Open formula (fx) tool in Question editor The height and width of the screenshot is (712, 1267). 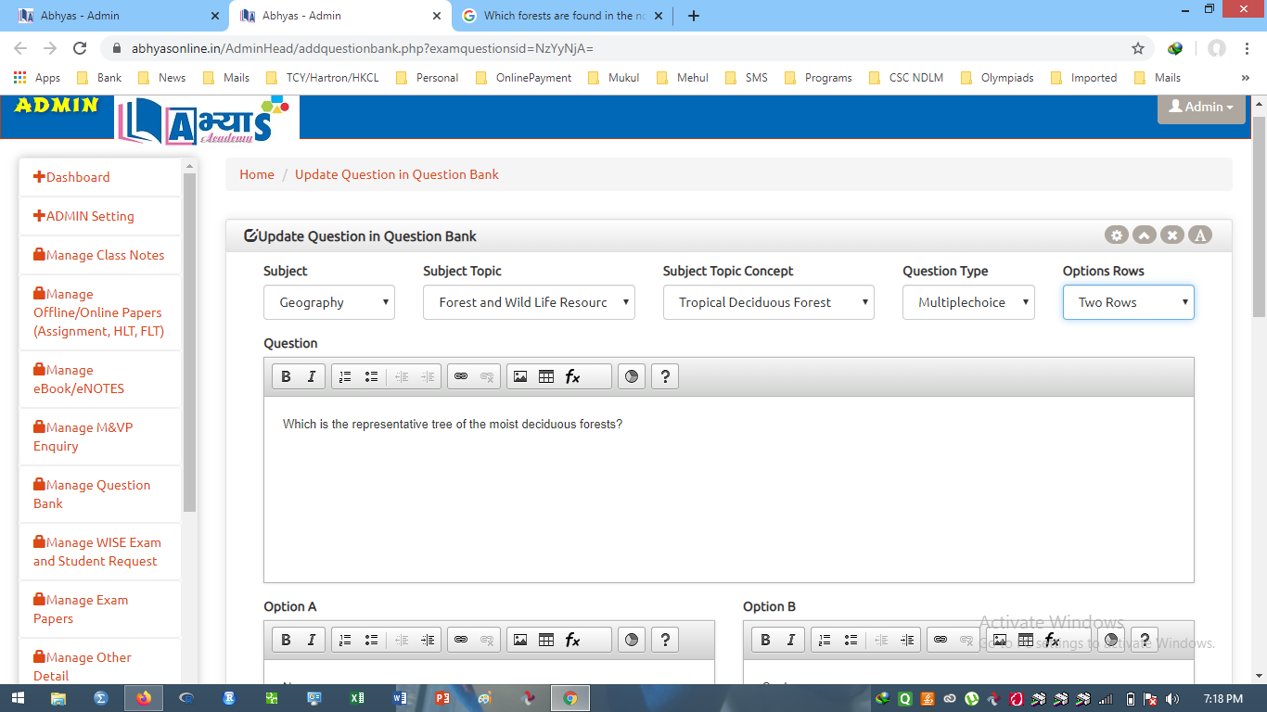pos(573,376)
